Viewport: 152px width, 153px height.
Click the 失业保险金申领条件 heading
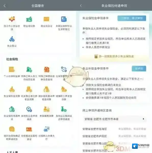click(x=95, y=18)
